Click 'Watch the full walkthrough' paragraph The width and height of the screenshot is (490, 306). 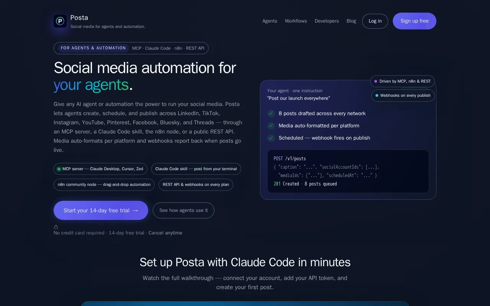(x=245, y=283)
